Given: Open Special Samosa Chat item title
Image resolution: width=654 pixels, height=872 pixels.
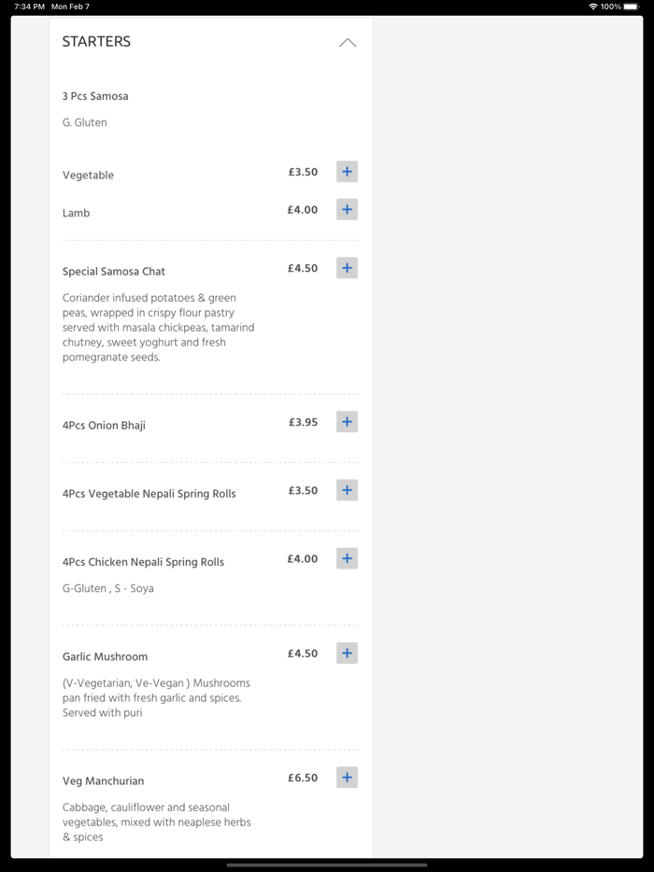Looking at the screenshot, I should pyautogui.click(x=114, y=272).
